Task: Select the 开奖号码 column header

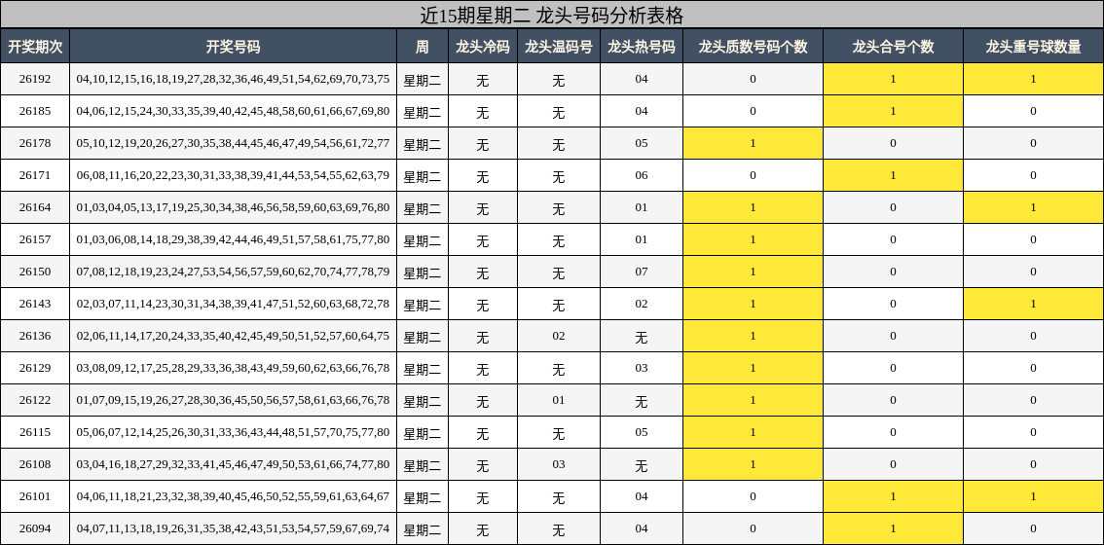Action: (x=233, y=47)
